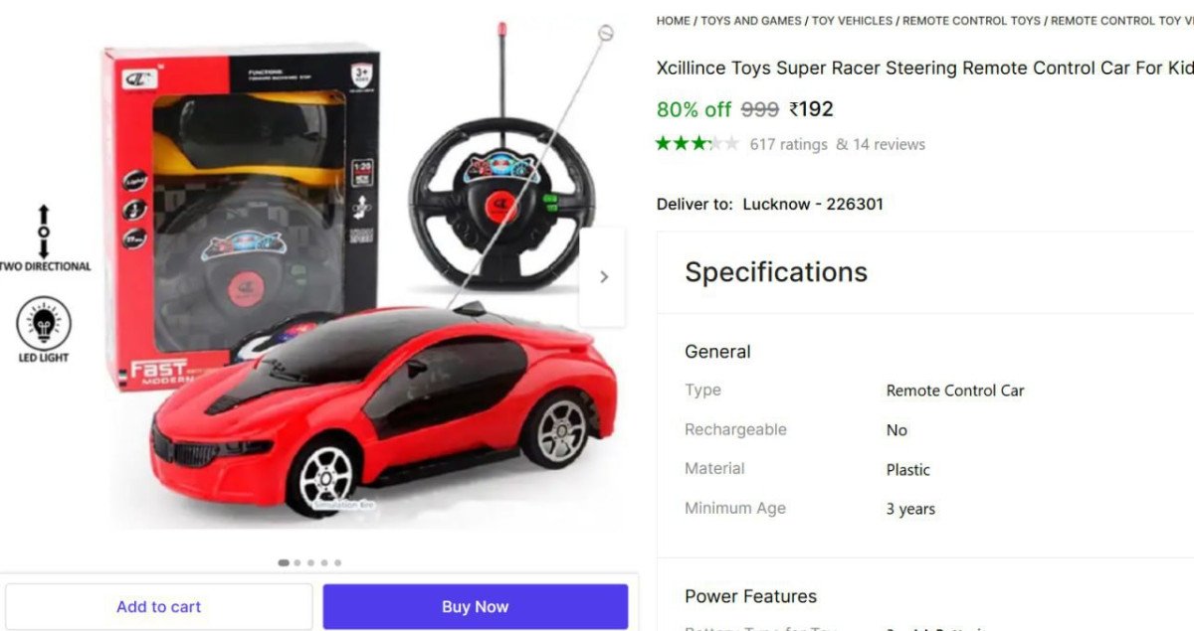View the 617 ratings link
The image size is (1194, 631).
789,144
